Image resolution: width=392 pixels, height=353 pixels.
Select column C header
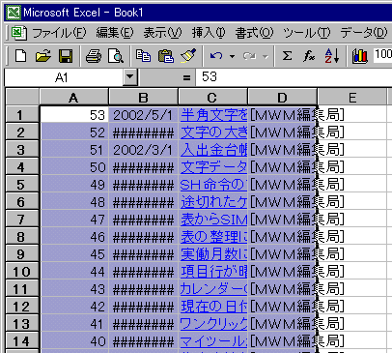(212, 97)
